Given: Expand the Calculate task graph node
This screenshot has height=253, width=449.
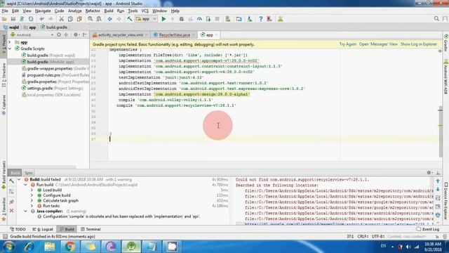Looking at the screenshot, I should (32, 200).
